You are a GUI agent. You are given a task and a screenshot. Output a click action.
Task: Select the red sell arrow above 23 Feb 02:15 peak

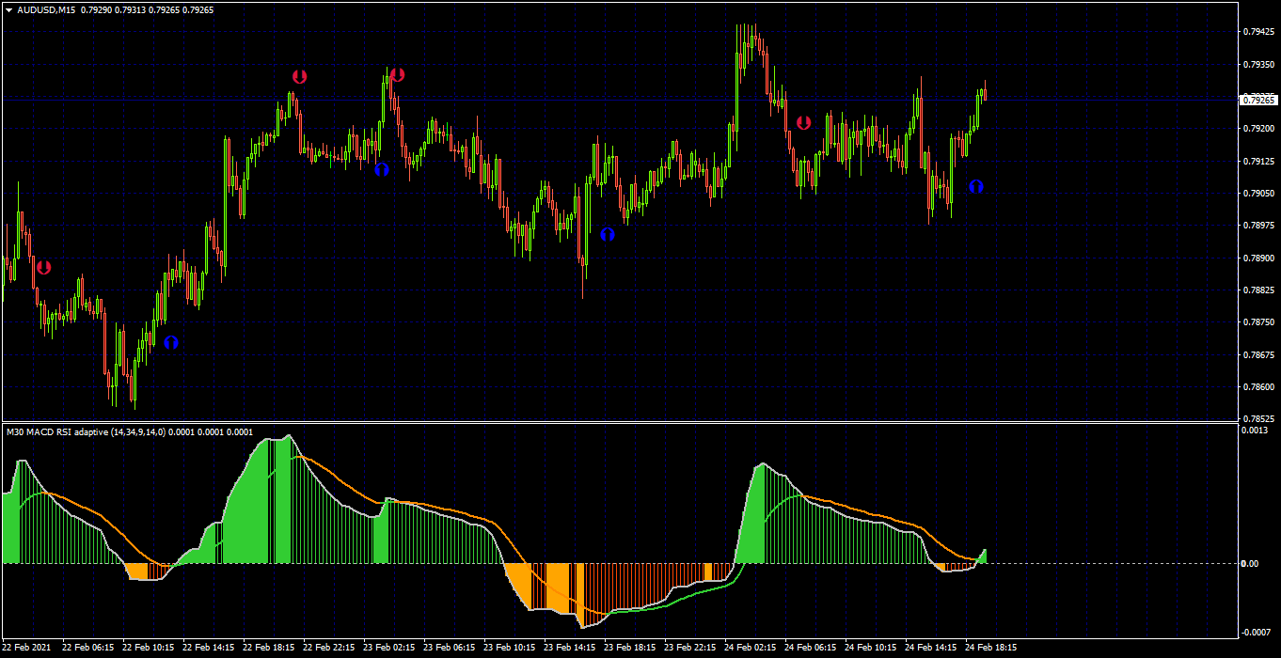[x=397, y=74]
